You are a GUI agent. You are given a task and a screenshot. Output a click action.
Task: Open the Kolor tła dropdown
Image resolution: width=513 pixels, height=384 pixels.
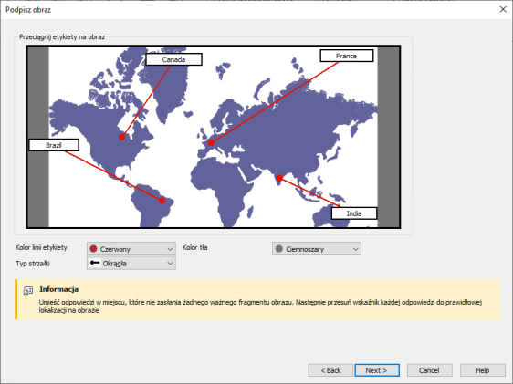317,249
